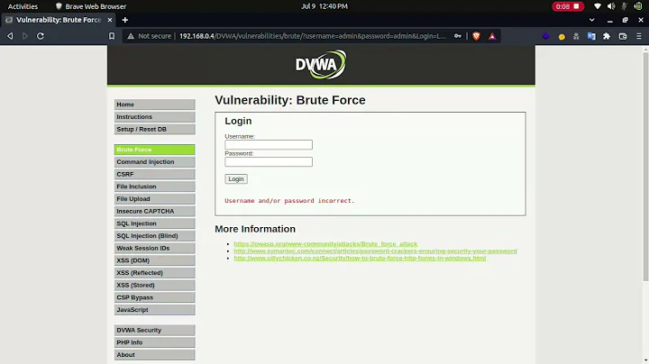The image size is (649, 364).
Task: Open DVWA Security settings
Action: pyautogui.click(x=154, y=330)
